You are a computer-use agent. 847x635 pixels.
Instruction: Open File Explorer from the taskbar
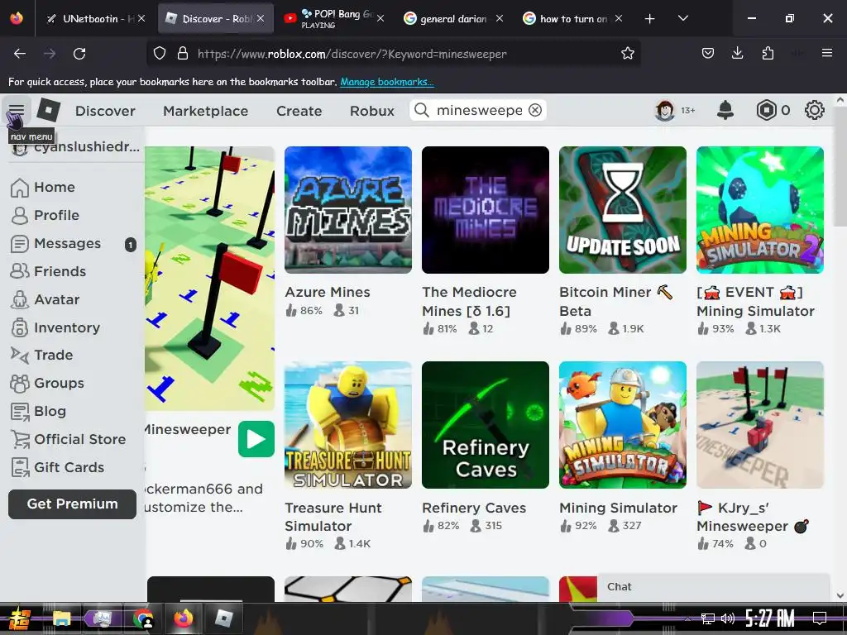61,618
